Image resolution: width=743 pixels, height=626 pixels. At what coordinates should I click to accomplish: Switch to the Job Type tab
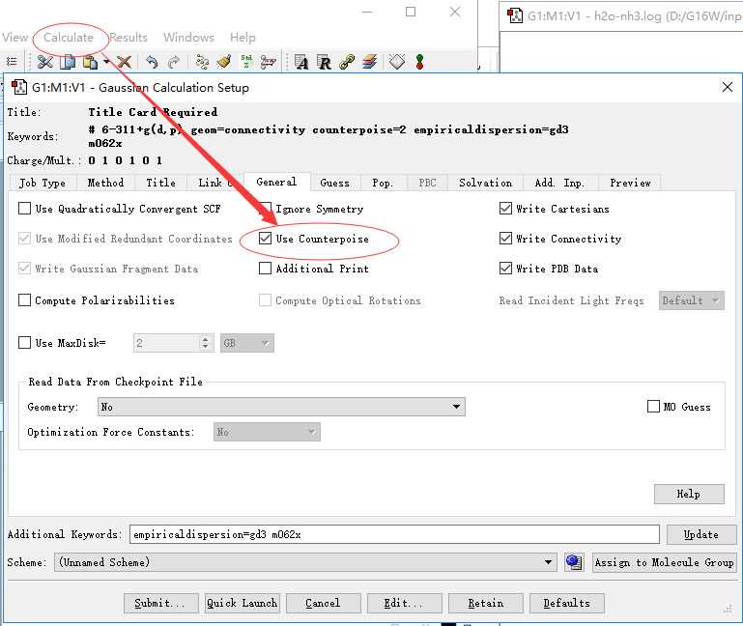coord(43,183)
